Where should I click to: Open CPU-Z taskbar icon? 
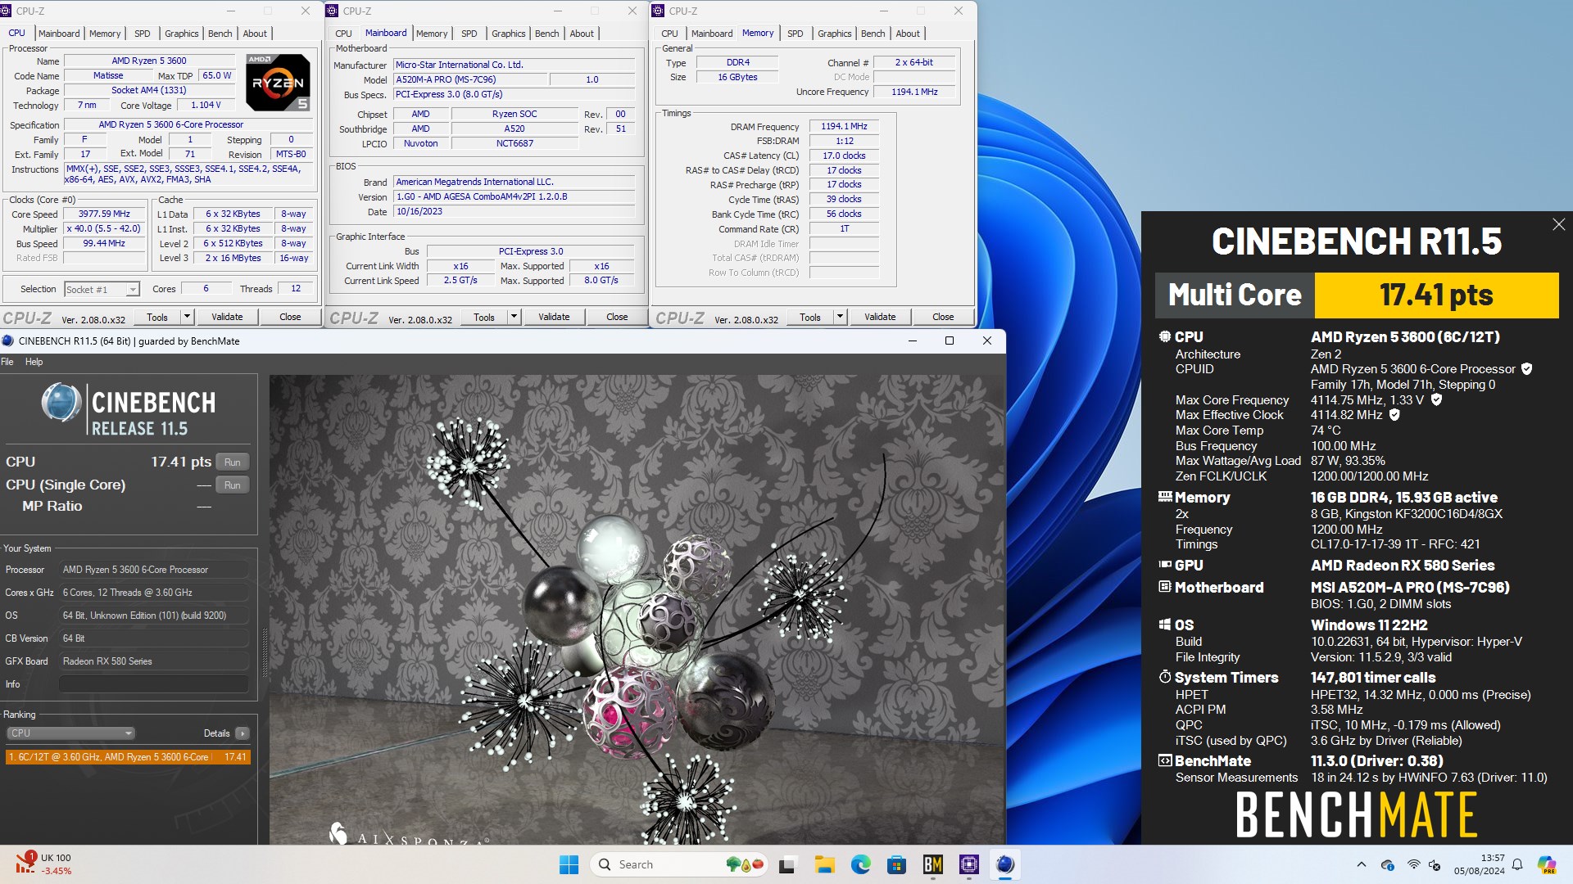click(969, 864)
